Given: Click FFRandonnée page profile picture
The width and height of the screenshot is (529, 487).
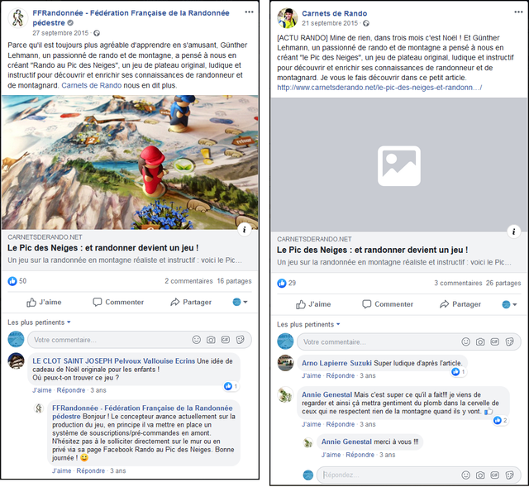Looking at the screenshot, I should pyautogui.click(x=18, y=18).
